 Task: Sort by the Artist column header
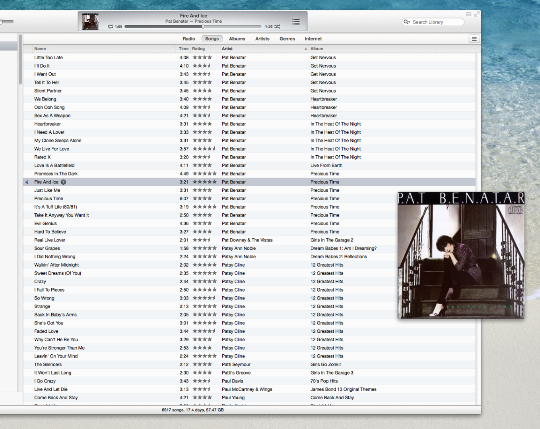pos(264,49)
